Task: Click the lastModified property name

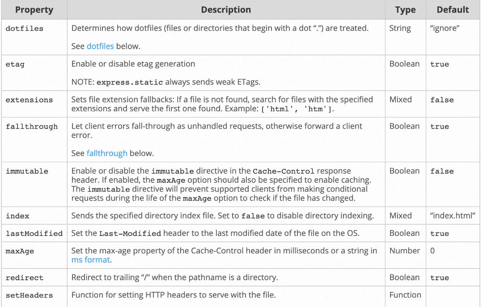Action: tap(34, 234)
